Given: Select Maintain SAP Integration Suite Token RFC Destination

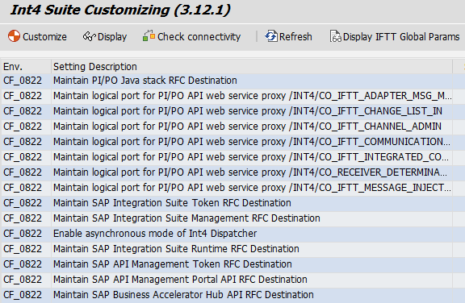Looking at the screenshot, I should pyautogui.click(x=252, y=203).
